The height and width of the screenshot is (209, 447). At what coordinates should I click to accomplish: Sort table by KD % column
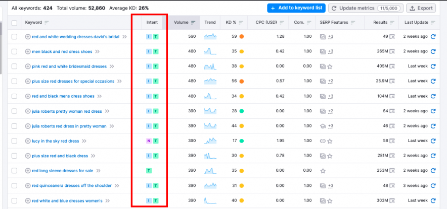pos(234,23)
